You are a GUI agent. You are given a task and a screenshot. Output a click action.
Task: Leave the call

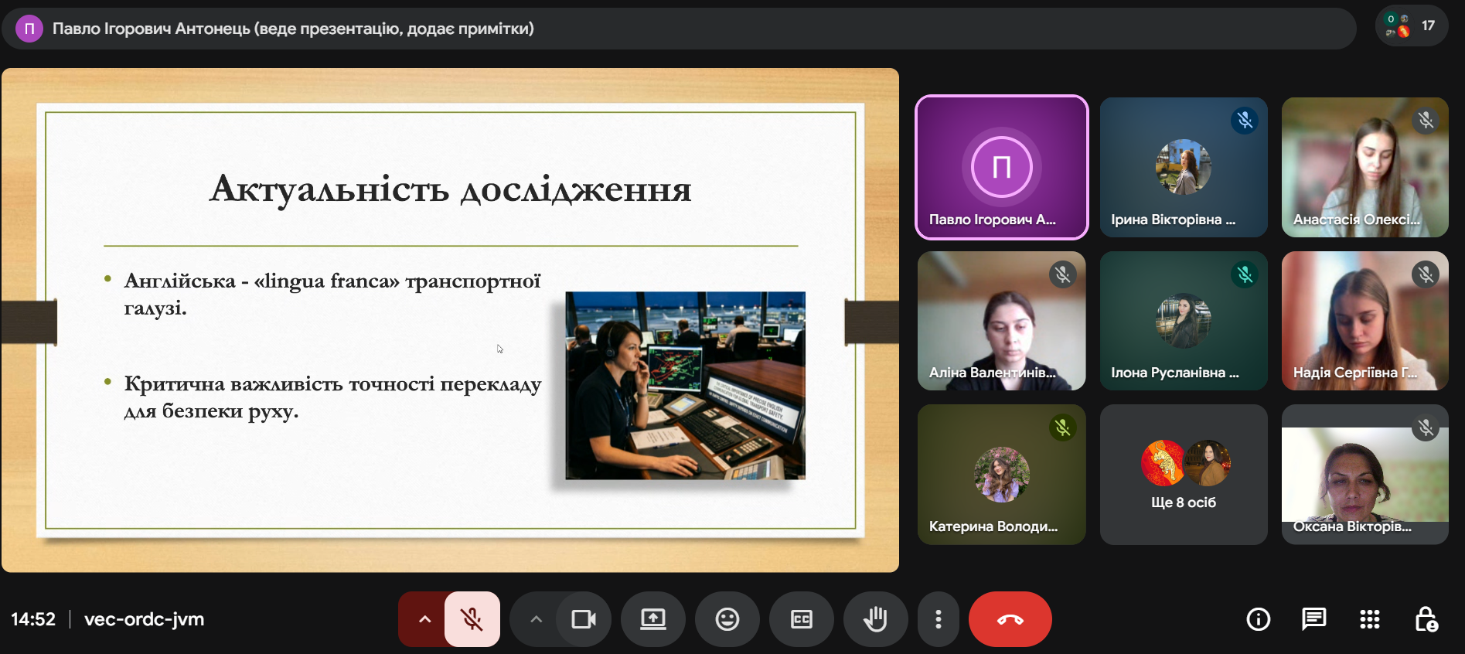[1010, 619]
